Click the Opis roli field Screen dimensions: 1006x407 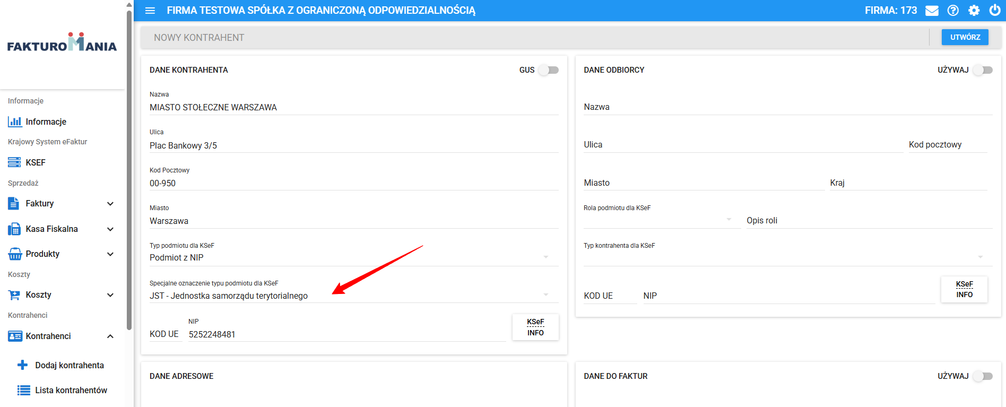pyautogui.click(x=870, y=220)
